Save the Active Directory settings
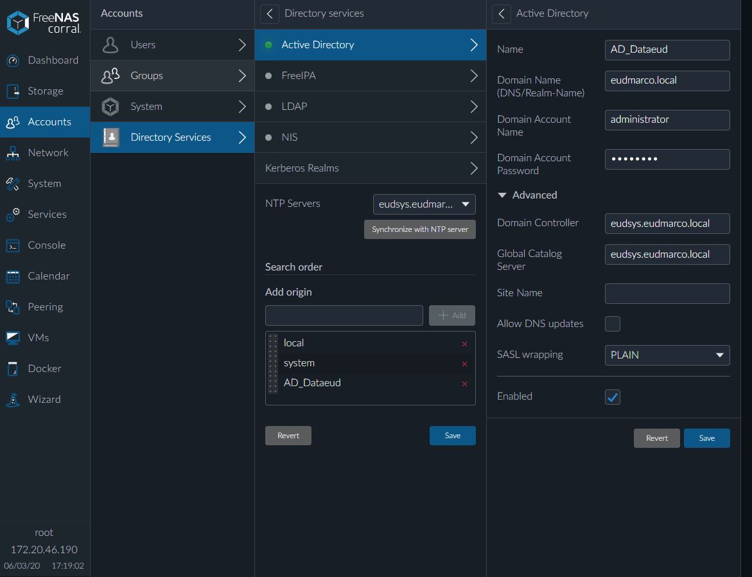This screenshot has height=577, width=752. click(x=706, y=438)
